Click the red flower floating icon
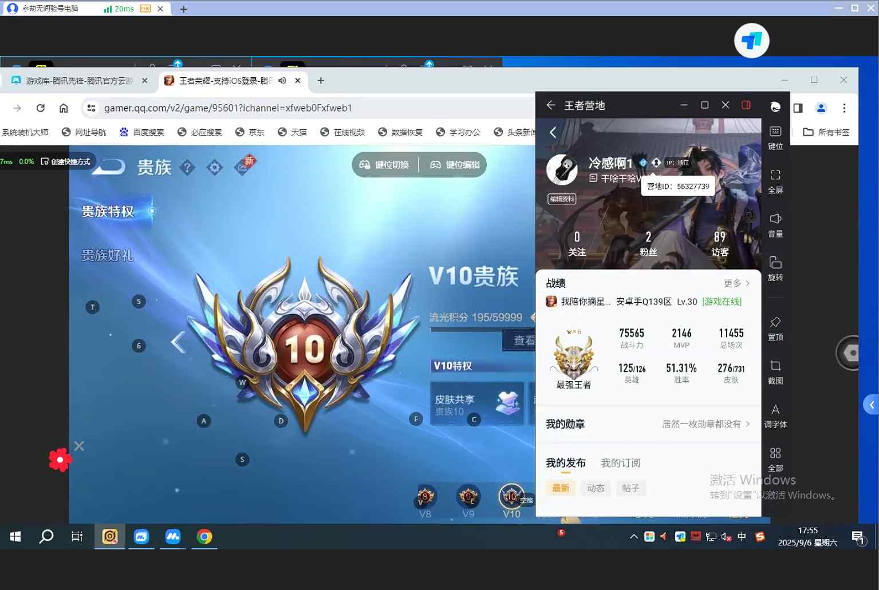 (60, 460)
